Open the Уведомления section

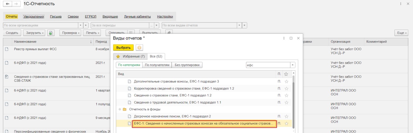(x=34, y=17)
